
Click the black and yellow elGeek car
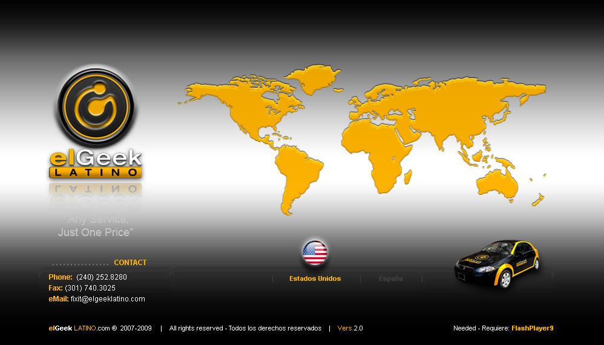pos(497,264)
